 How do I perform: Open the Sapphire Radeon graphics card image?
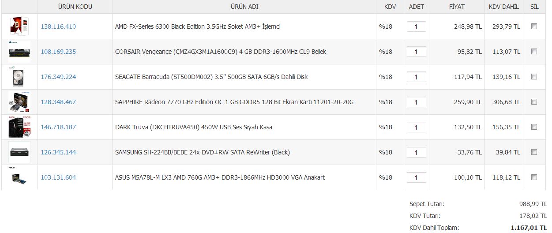(x=19, y=102)
